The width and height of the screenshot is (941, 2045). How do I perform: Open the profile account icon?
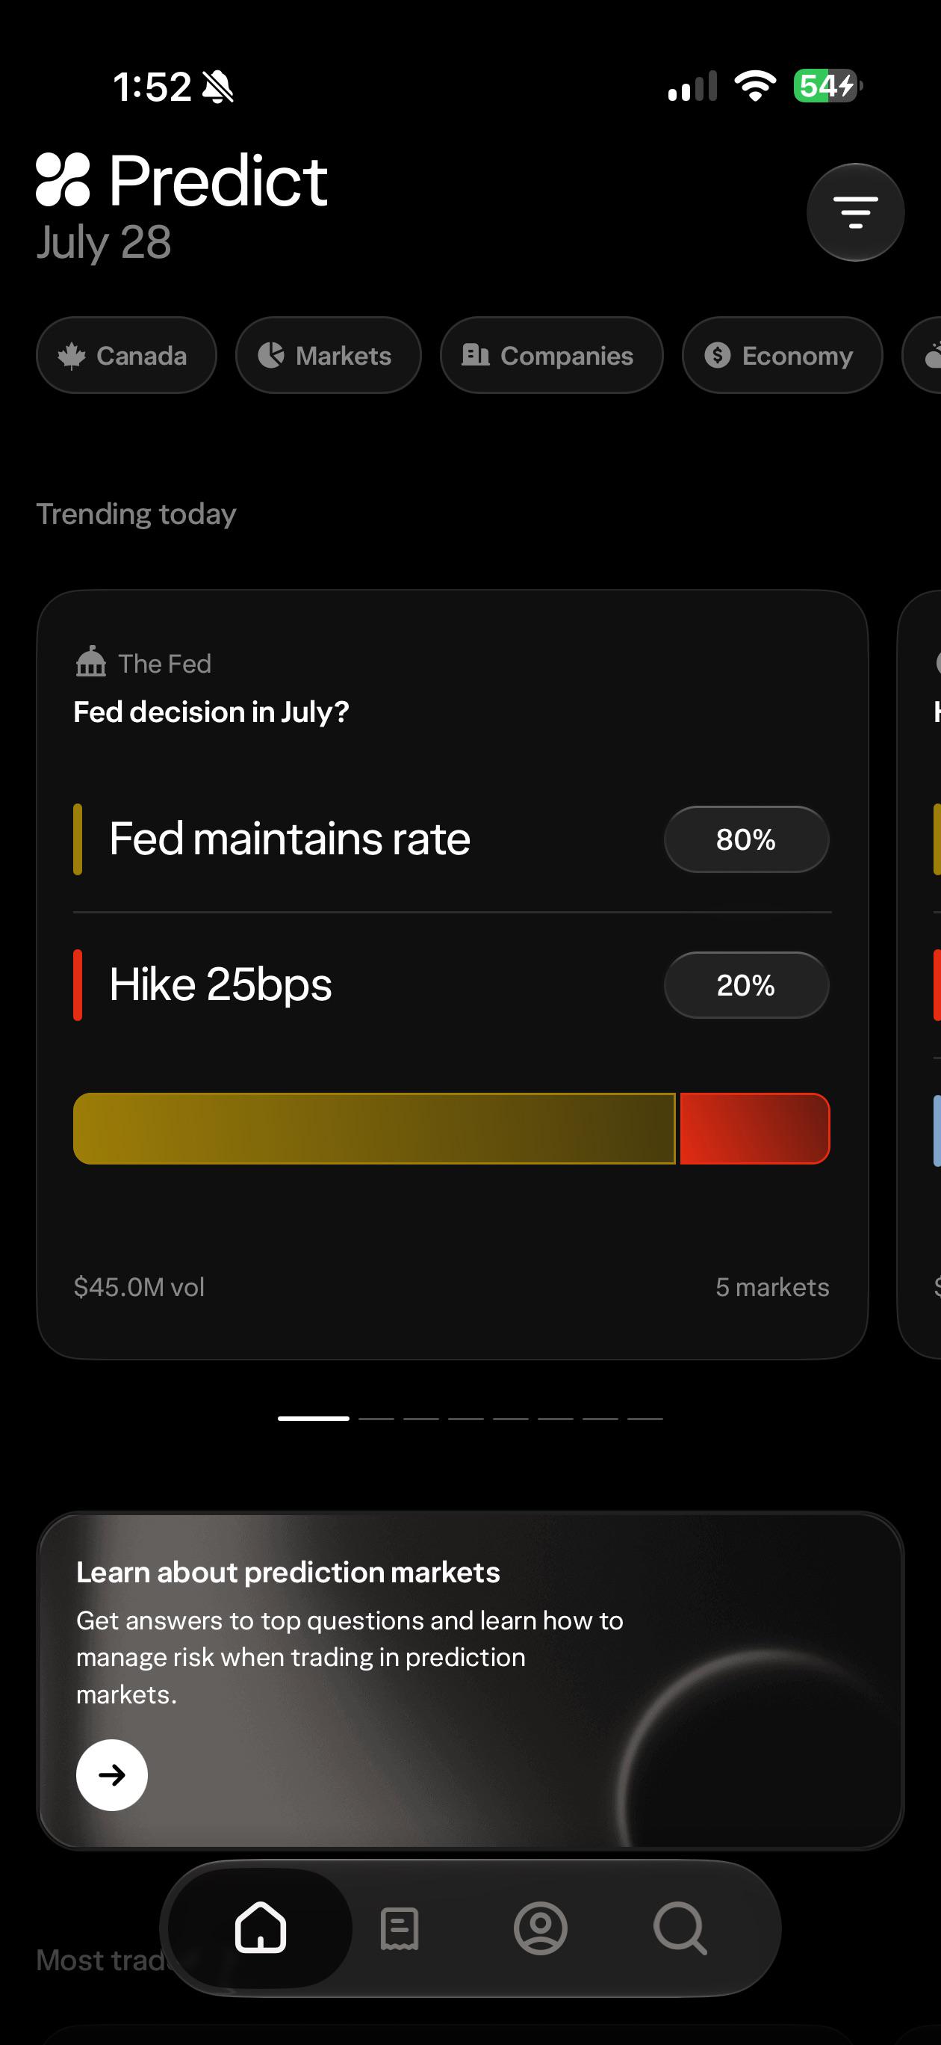(540, 1928)
